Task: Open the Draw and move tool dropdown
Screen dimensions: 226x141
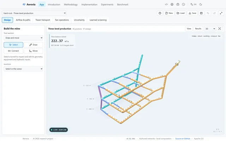Action: pos(23,38)
